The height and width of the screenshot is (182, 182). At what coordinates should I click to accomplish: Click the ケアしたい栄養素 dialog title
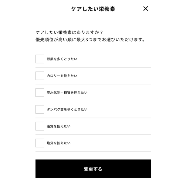point(93,9)
